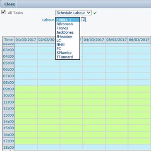Image resolution: width=151 pixels, height=151 pixels.
Task: Click the 01/03/2017 column header
Action: point(26,40)
